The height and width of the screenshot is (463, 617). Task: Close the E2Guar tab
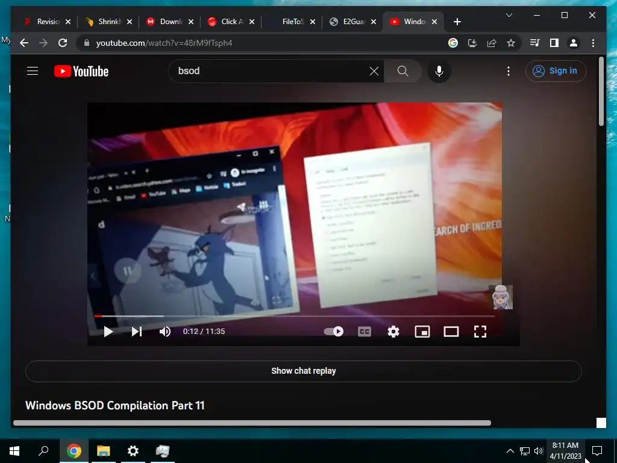[374, 22]
